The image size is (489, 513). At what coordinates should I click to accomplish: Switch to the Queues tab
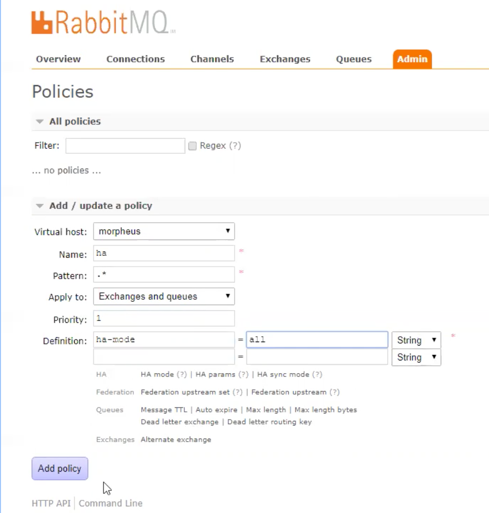click(x=353, y=59)
